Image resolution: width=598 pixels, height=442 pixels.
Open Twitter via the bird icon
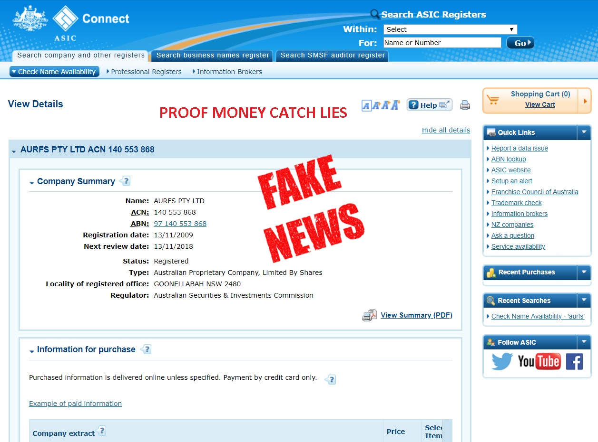(x=502, y=362)
